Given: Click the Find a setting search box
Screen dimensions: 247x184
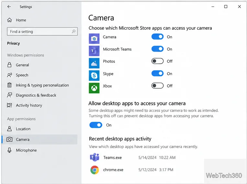Looking at the screenshot, I should [42, 31].
